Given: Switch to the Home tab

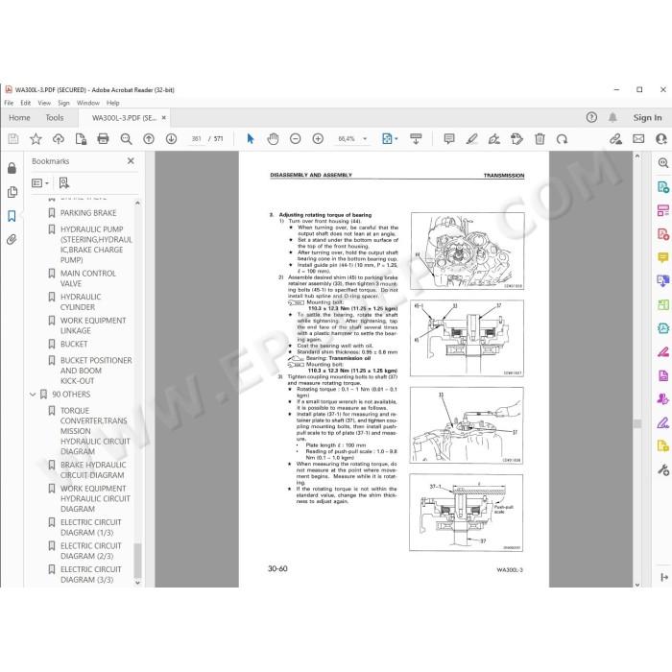Looking at the screenshot, I should (19, 117).
